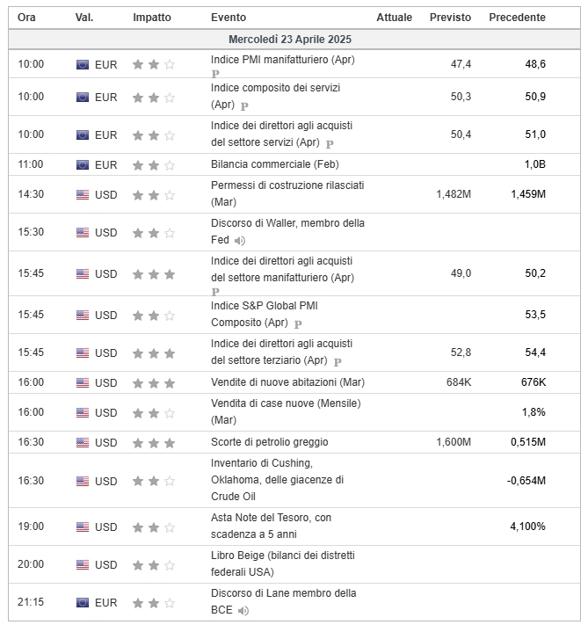Click the Evento column header

click(229, 18)
